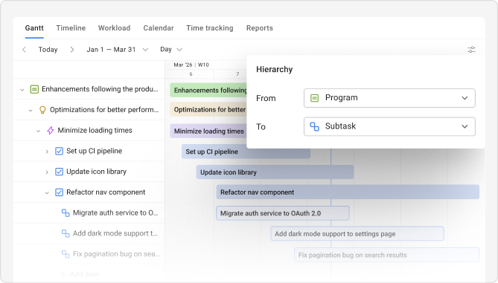Click the day 7 column header
Screen dimensions: 498x283
click(237, 74)
